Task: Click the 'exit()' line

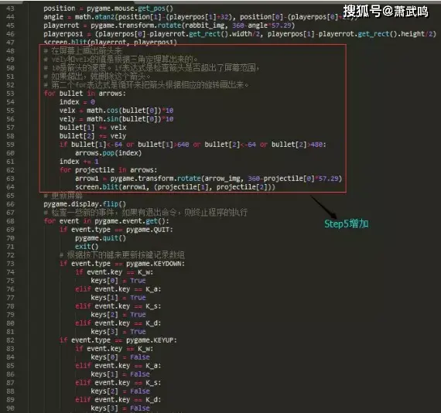Action: (87, 247)
